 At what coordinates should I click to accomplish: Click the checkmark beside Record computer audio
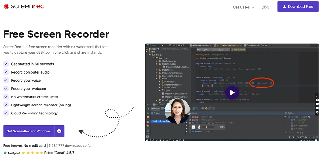point(6,72)
